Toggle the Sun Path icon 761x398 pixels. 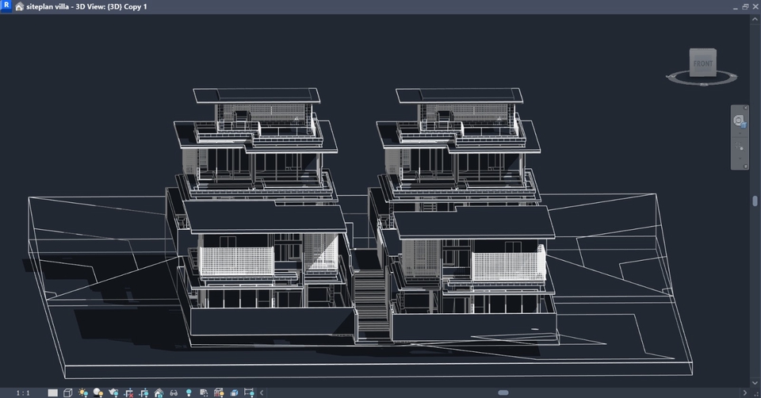(x=83, y=392)
